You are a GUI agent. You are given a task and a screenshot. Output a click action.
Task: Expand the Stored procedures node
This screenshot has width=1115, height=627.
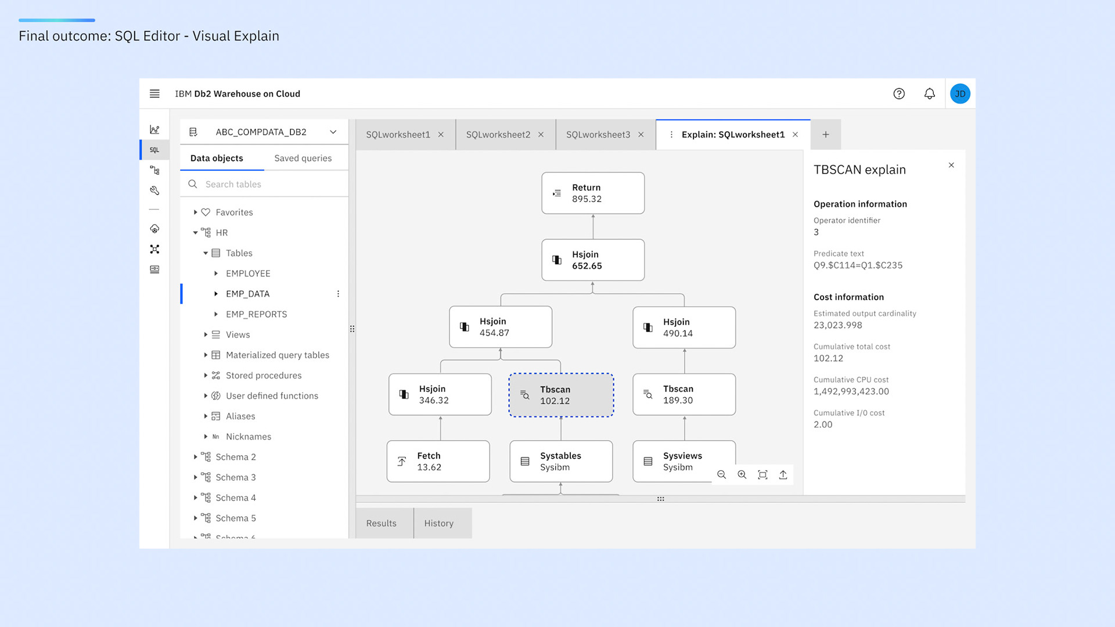click(206, 376)
